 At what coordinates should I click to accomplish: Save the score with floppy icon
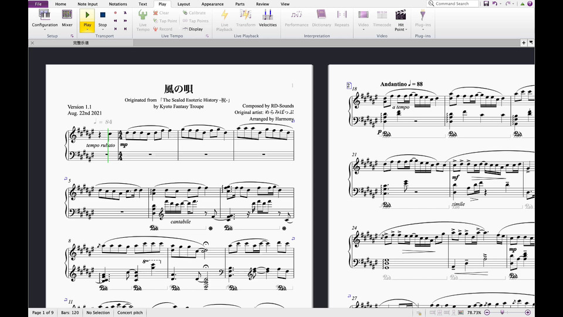486,4
